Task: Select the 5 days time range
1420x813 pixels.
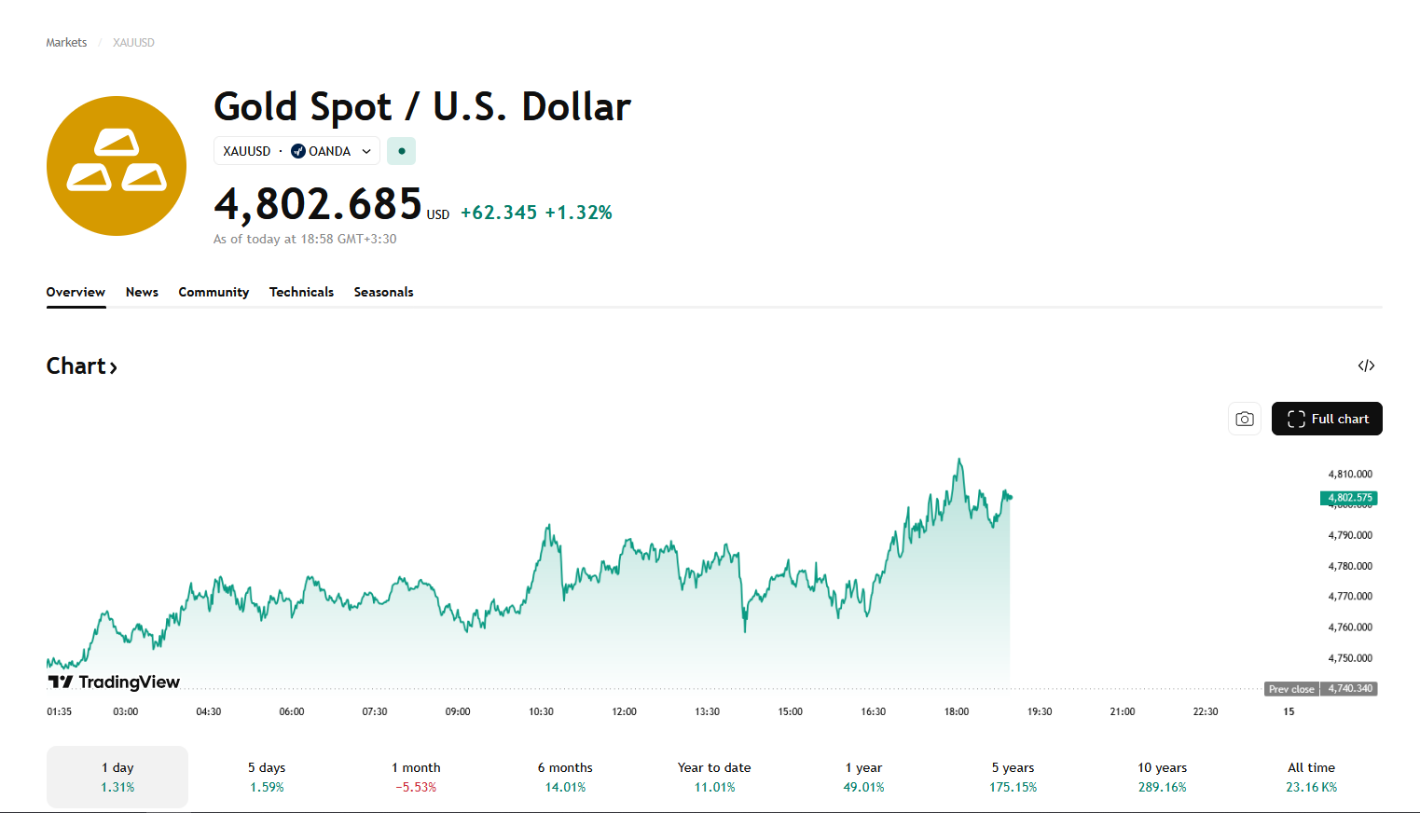Action: 267,777
